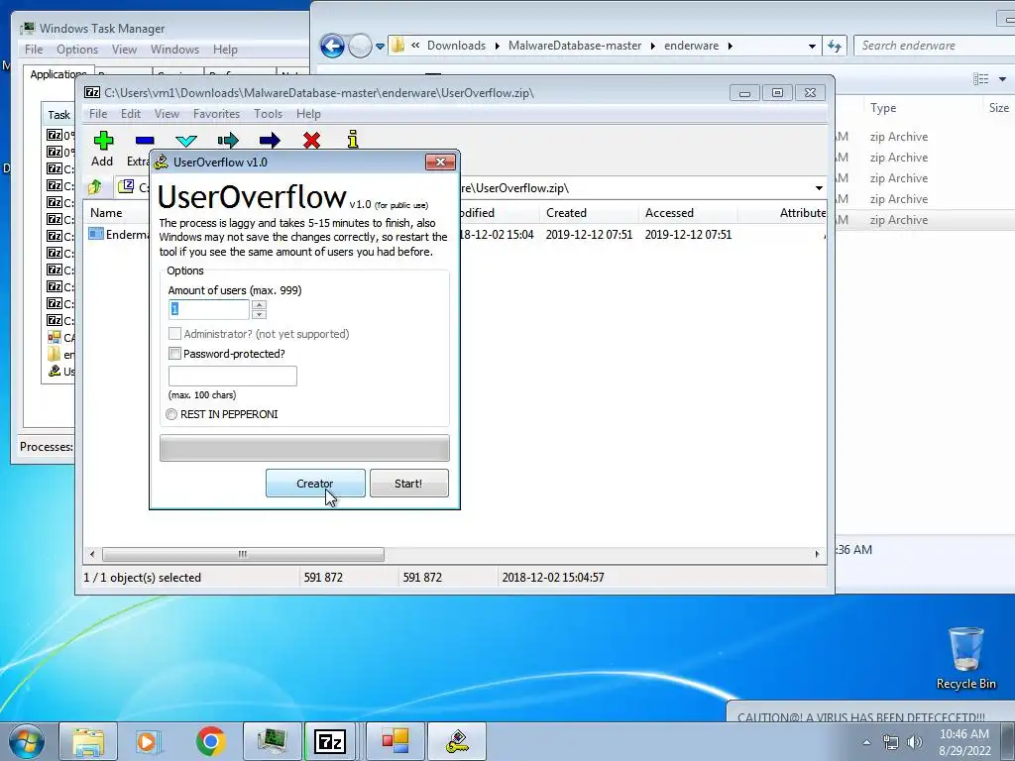Click the Amount of users input field
The image size is (1015, 761).
pyautogui.click(x=209, y=309)
